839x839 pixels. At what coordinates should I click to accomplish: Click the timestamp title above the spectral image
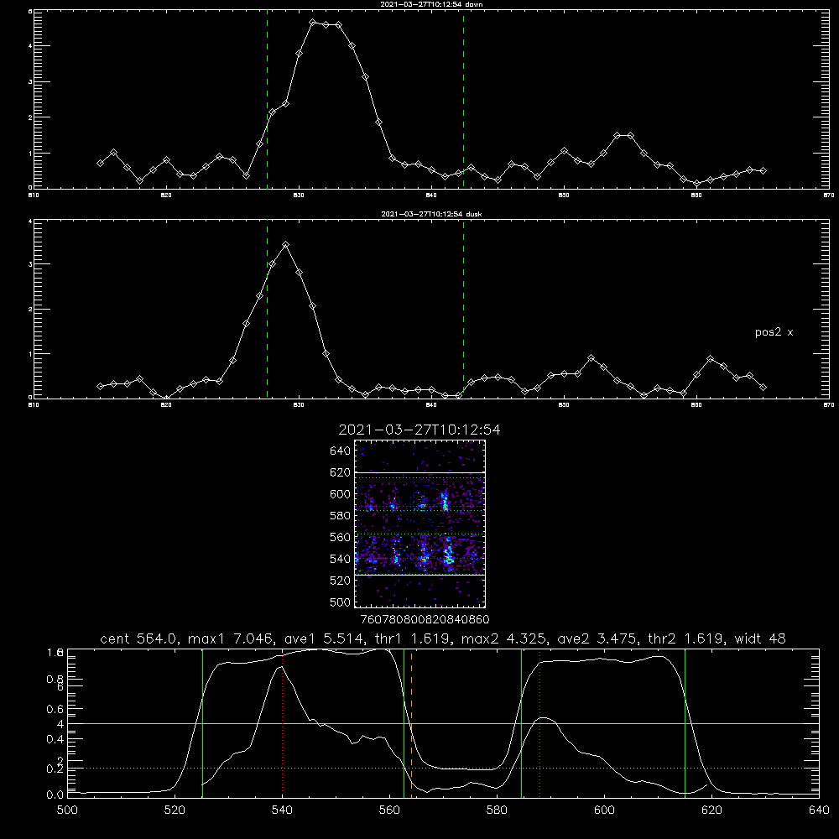pos(419,430)
